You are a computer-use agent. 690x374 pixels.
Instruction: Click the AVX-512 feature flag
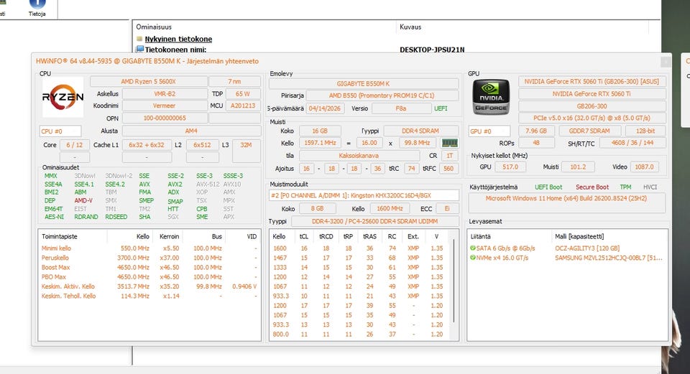(208, 184)
